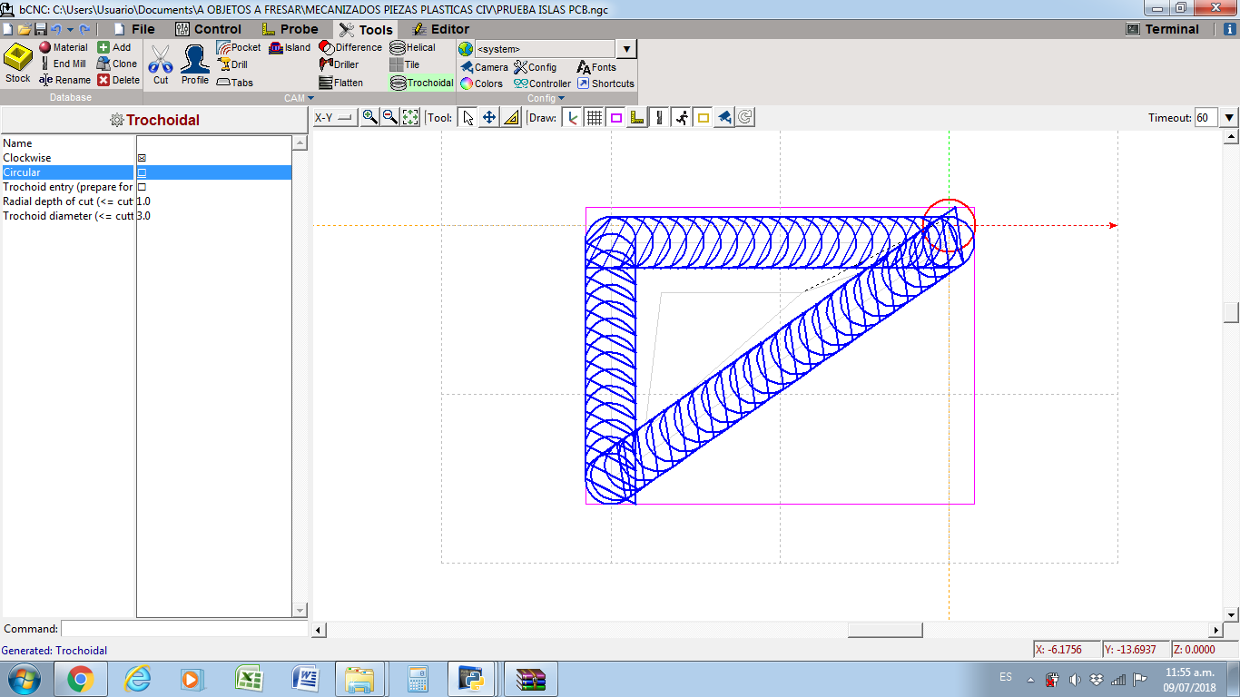Choose the Helical operation
1240x697 pixels.
(413, 47)
